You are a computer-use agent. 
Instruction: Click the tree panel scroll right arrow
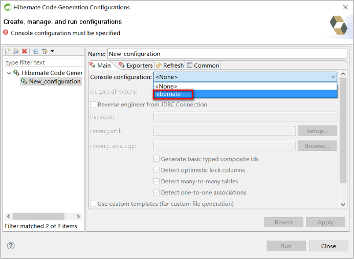[x=78, y=217]
